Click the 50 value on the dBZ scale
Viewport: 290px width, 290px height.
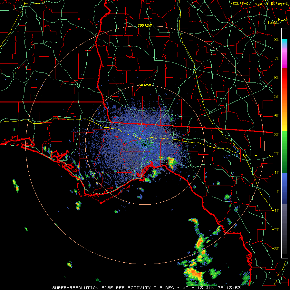pos(277,97)
